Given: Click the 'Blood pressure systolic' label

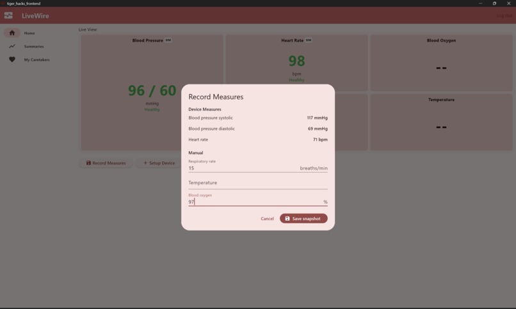Looking at the screenshot, I should (x=211, y=118).
